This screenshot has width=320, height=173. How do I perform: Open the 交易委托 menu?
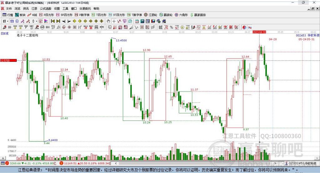(x=85, y=8)
